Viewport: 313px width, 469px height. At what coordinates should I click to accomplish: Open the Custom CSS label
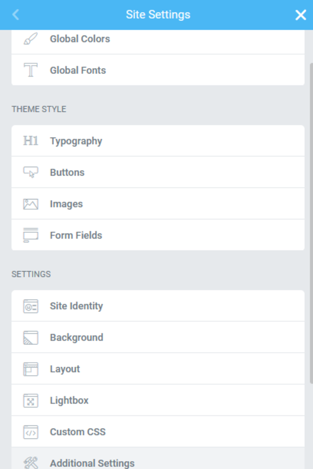point(78,432)
